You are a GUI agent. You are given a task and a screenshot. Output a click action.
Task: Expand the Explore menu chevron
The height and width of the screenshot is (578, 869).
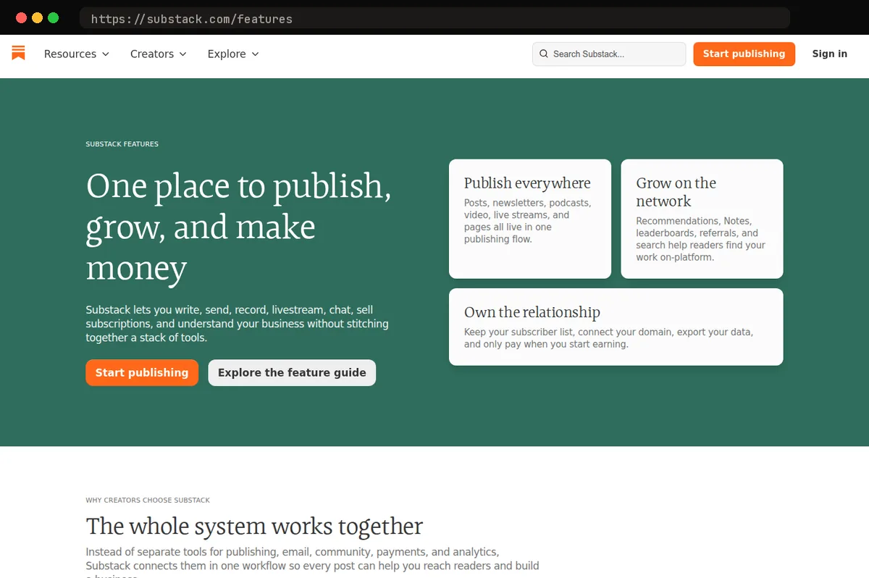(x=255, y=54)
